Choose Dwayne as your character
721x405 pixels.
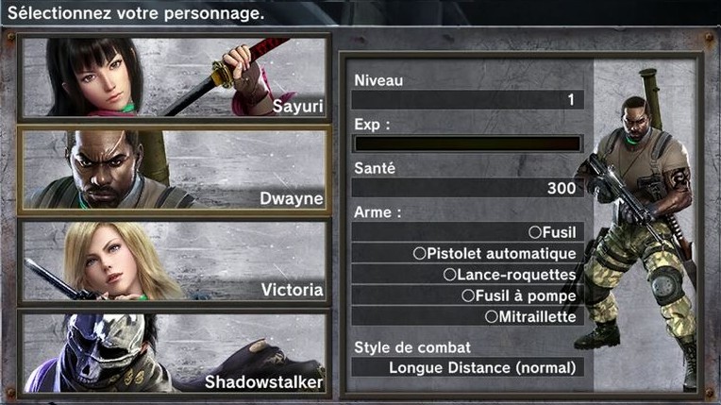click(174, 170)
